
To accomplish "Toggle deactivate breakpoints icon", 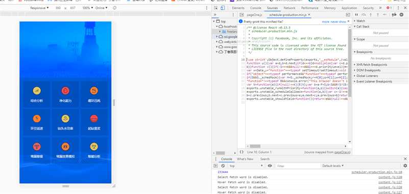I will point(394,15).
